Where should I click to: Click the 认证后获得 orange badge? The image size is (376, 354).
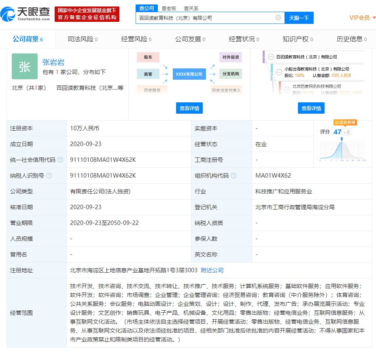345,122
